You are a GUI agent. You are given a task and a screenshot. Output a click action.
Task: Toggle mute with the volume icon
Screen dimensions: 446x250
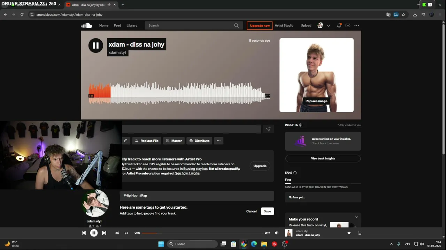click(x=277, y=233)
